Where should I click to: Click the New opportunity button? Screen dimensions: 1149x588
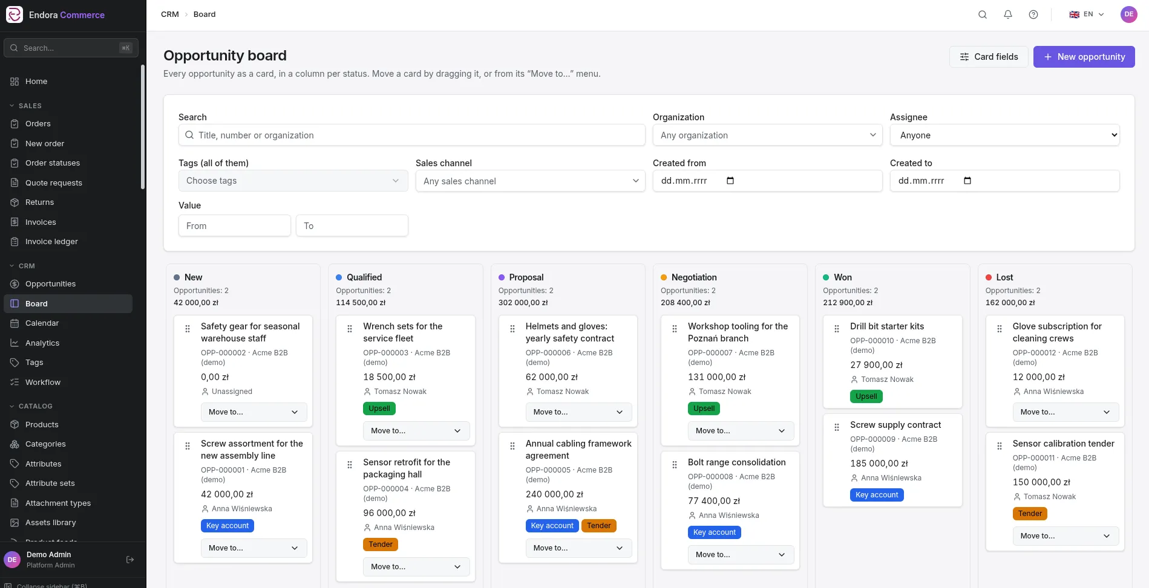(x=1084, y=57)
